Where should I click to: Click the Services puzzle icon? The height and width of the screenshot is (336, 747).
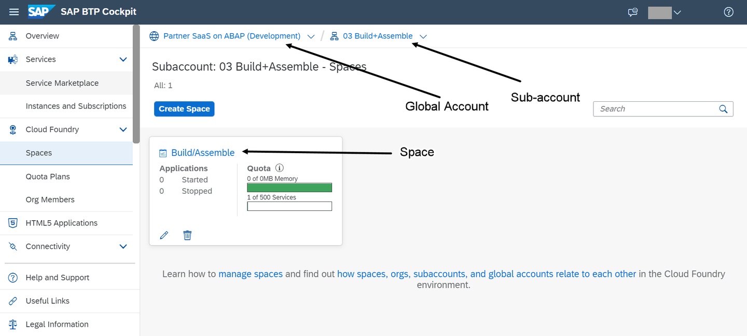13,59
